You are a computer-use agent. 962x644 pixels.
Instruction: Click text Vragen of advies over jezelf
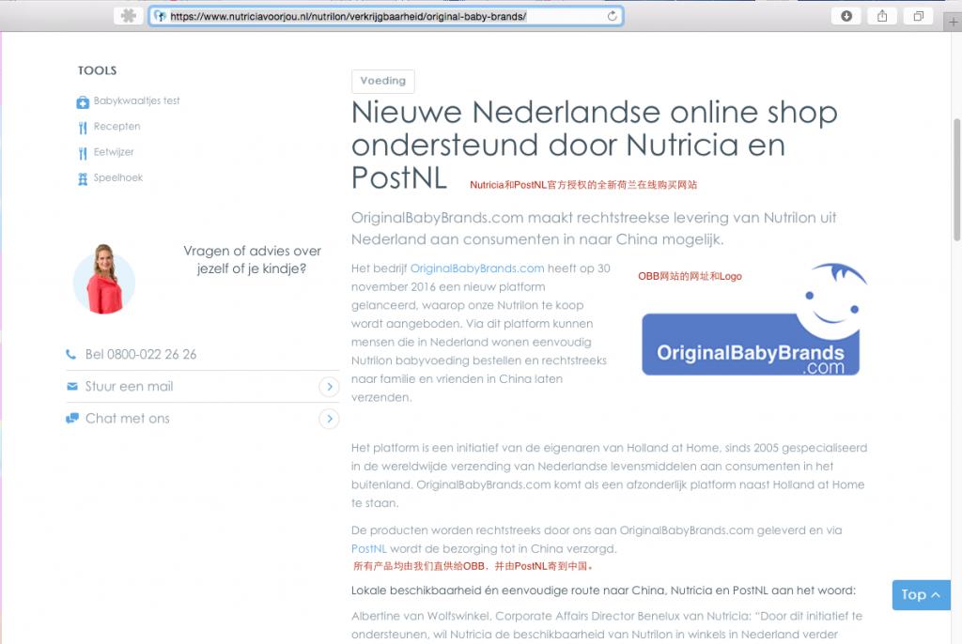pyautogui.click(x=252, y=259)
